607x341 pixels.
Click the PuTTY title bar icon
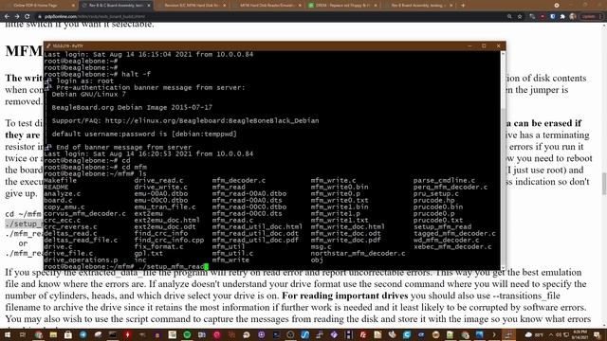pyautogui.click(x=48, y=46)
